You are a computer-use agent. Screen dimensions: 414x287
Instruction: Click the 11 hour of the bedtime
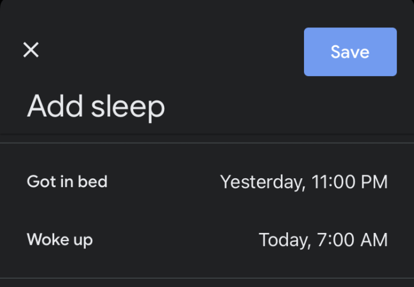point(320,182)
